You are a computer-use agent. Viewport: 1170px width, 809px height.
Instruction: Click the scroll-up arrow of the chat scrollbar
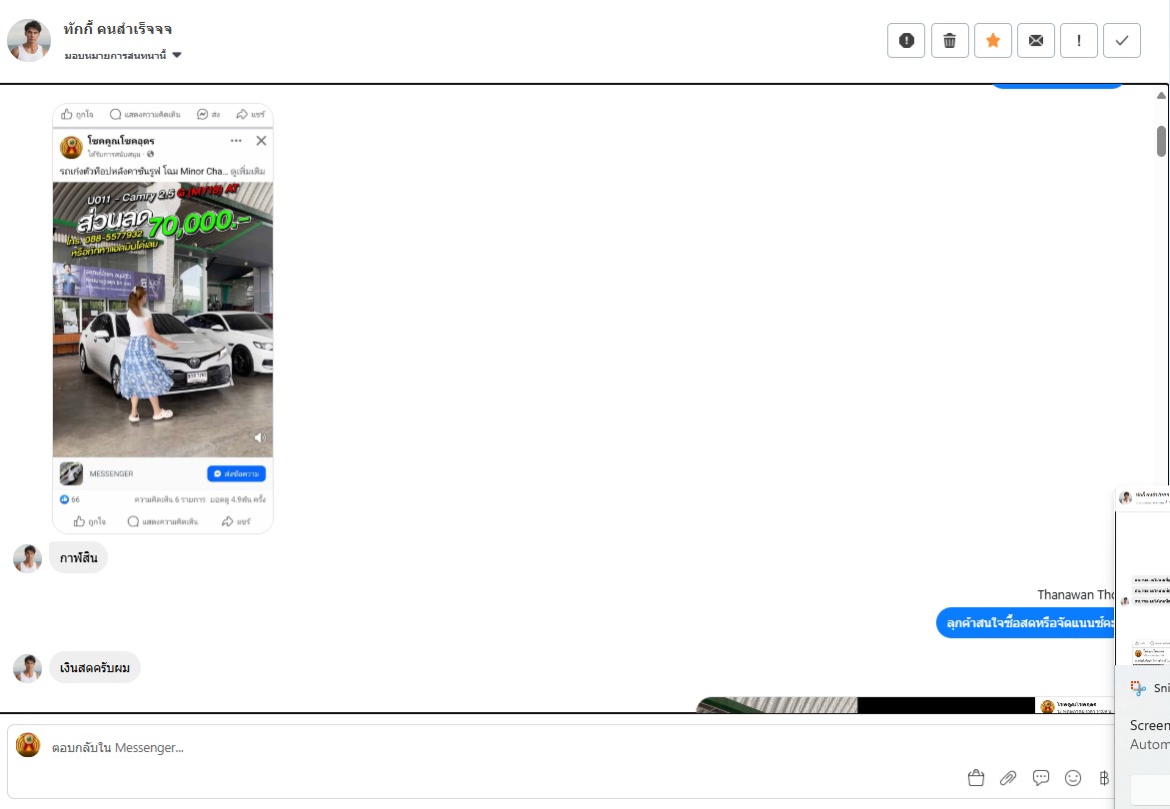1161,96
